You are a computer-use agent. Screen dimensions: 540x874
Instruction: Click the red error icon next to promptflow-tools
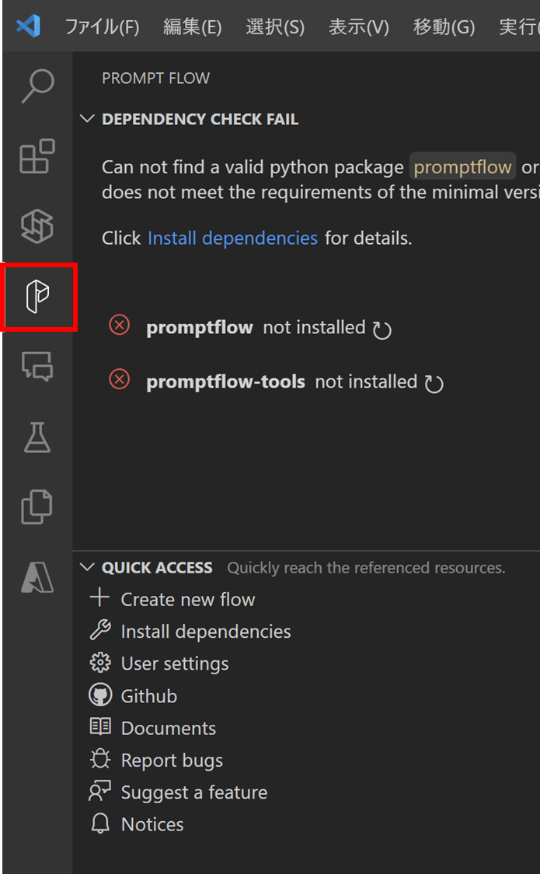pos(119,379)
